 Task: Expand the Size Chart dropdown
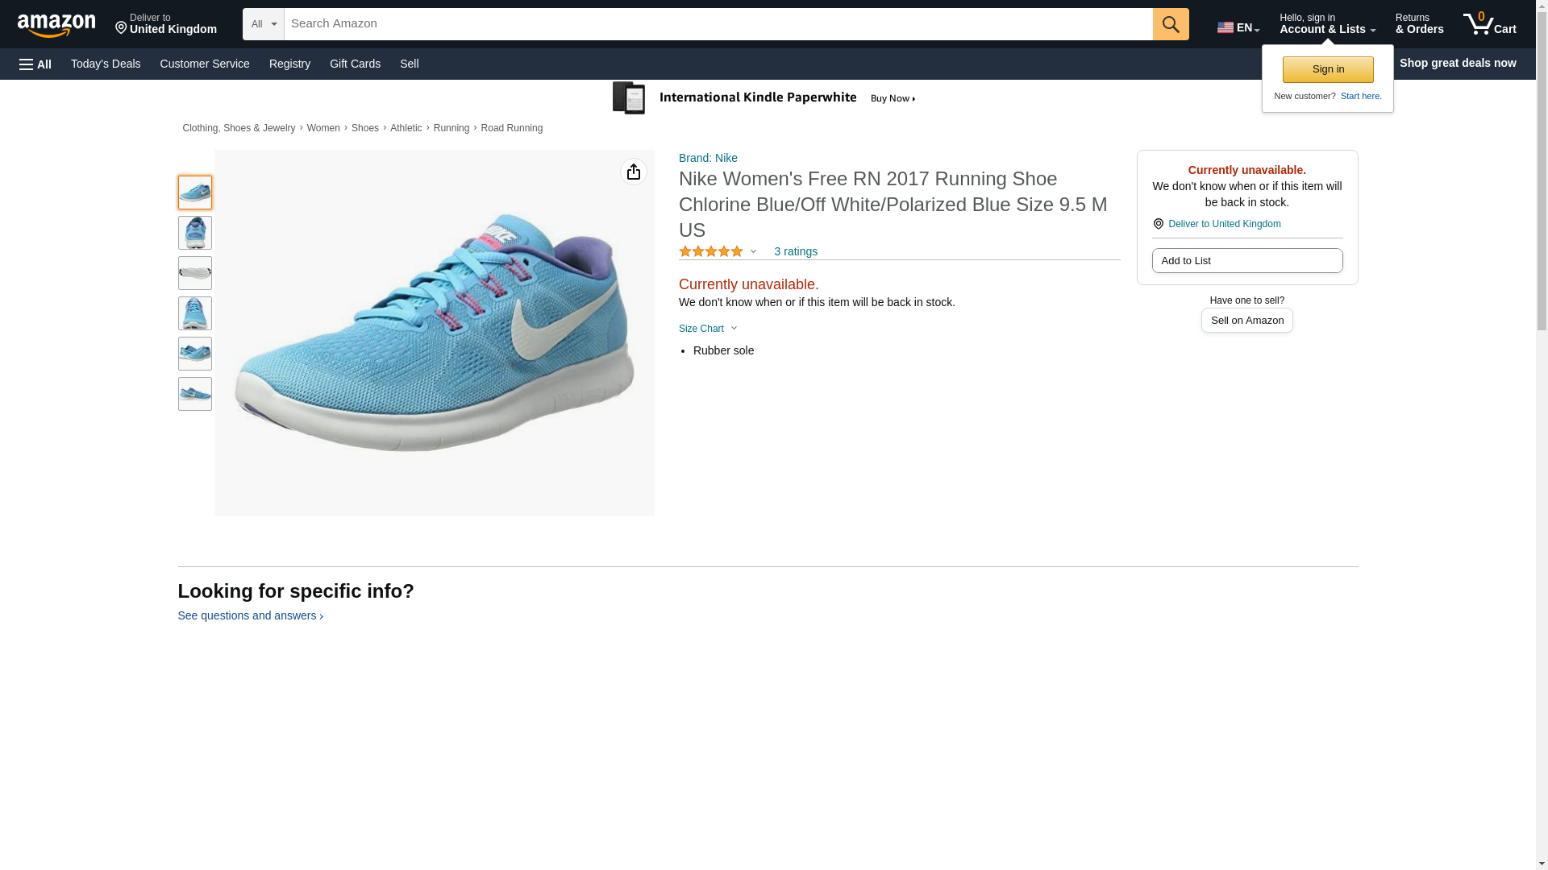[708, 329]
